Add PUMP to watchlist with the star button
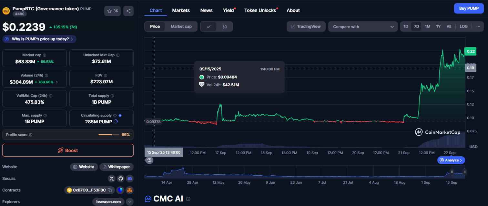488x206 pixels. coord(112,11)
